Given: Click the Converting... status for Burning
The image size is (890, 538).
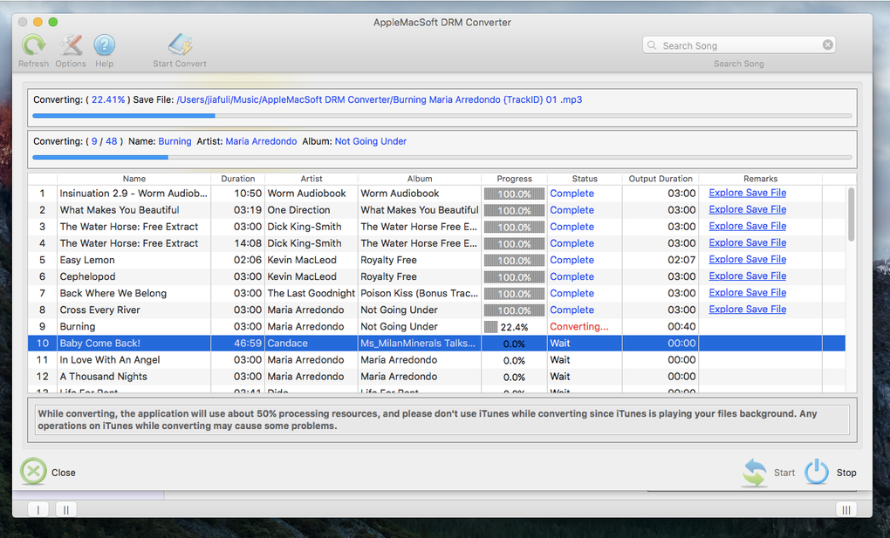Looking at the screenshot, I should (579, 326).
